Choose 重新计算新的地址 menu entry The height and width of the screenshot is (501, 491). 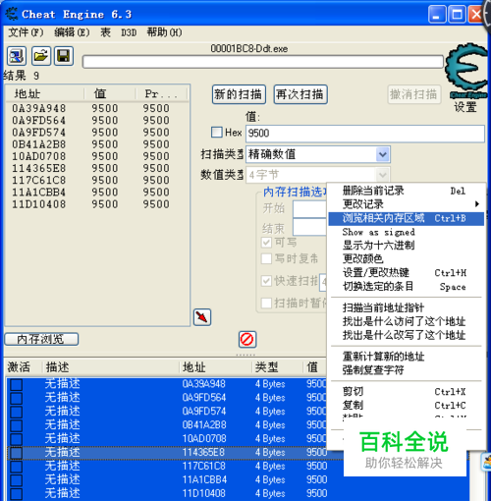[x=406, y=357]
